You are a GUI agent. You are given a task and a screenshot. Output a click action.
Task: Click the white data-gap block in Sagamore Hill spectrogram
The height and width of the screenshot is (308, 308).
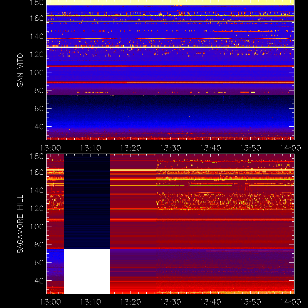87,271
